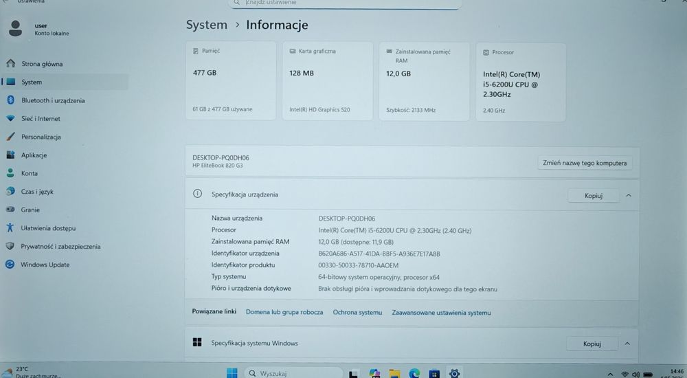Image resolution: width=687 pixels, height=378 pixels.
Task: Open Zaawansowane ustawienia systemu link
Action: pos(441,313)
